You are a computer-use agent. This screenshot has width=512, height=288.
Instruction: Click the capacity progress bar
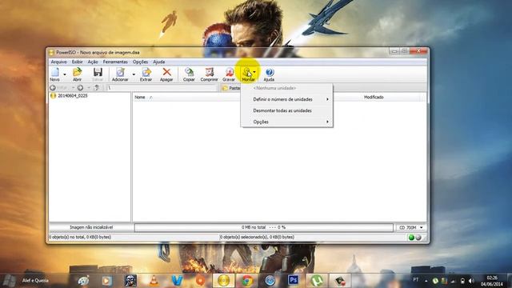(x=264, y=227)
